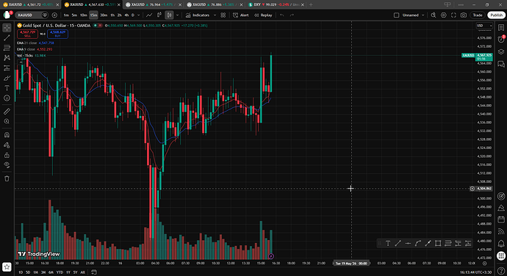Switch to the XAGUSD 76.886 tab
The height and width of the screenshot is (276, 507).
click(215, 5)
